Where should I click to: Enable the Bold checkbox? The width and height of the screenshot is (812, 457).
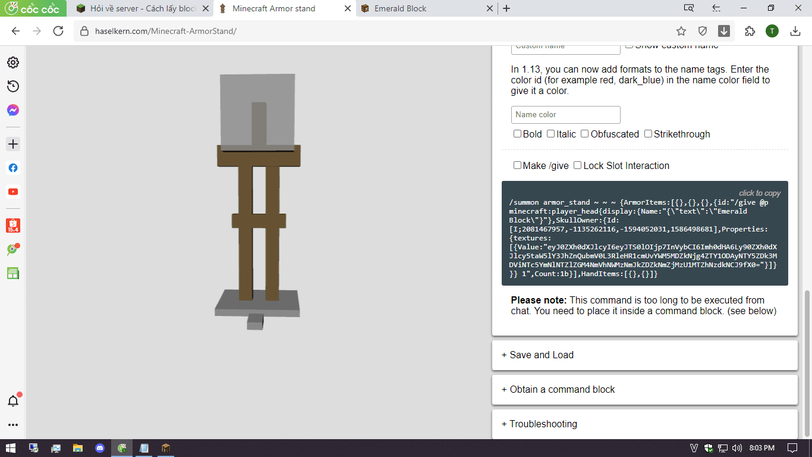click(517, 134)
